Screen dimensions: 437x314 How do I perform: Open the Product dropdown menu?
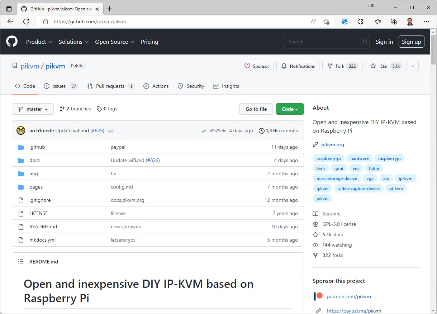click(x=39, y=42)
